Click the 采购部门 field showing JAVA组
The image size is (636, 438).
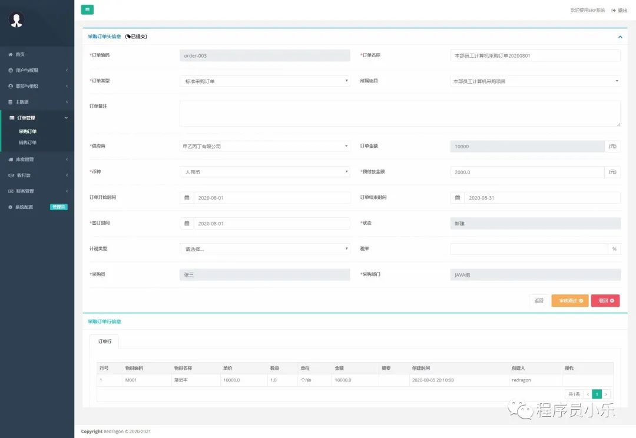coord(535,274)
